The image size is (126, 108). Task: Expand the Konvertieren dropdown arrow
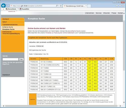[18, 9]
